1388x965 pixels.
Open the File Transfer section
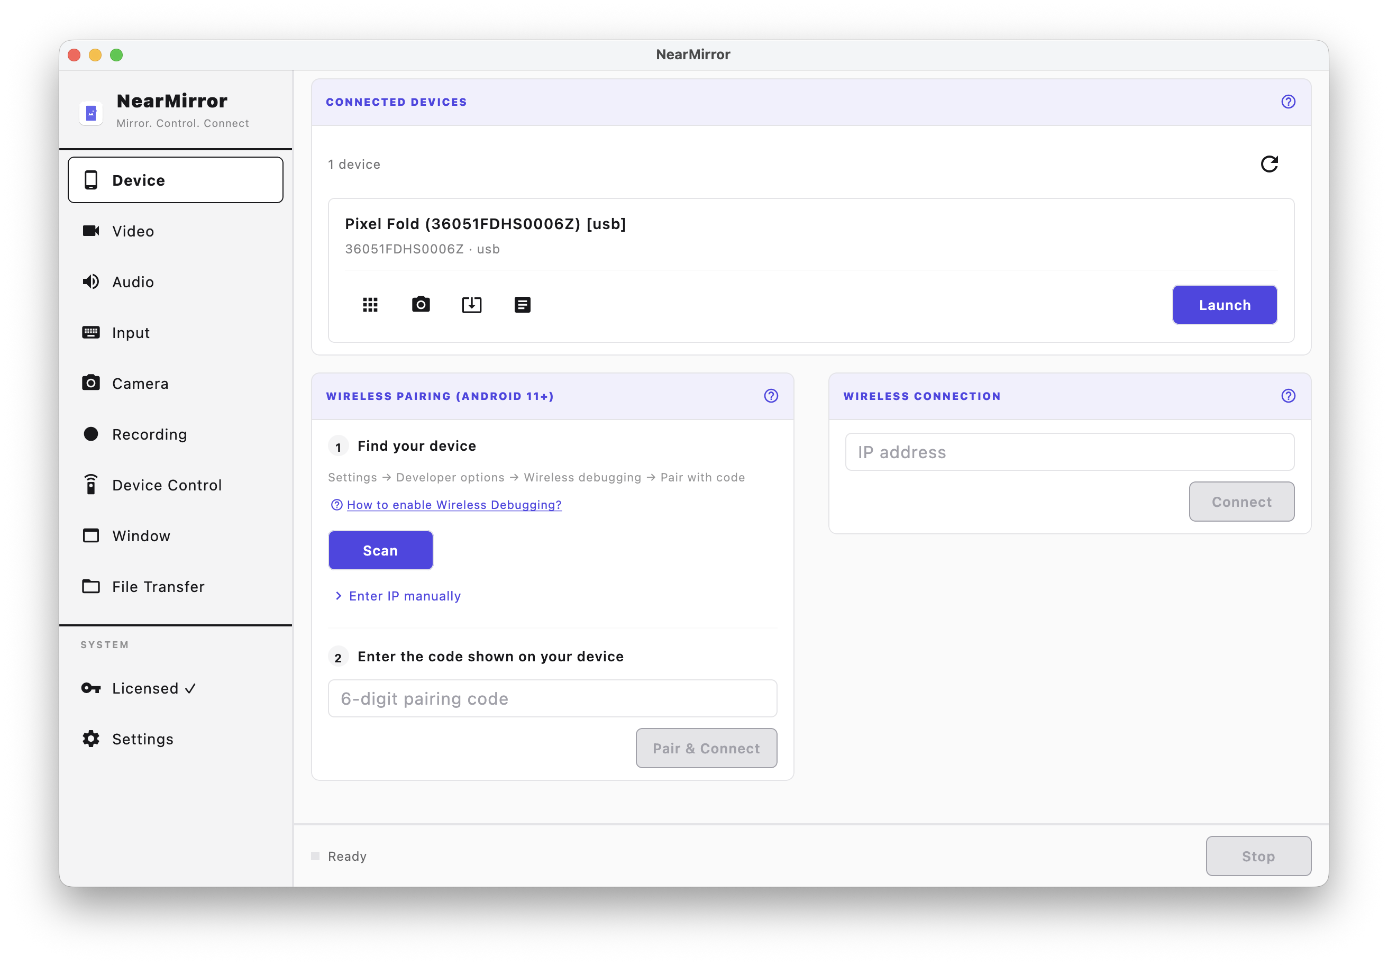[158, 587]
